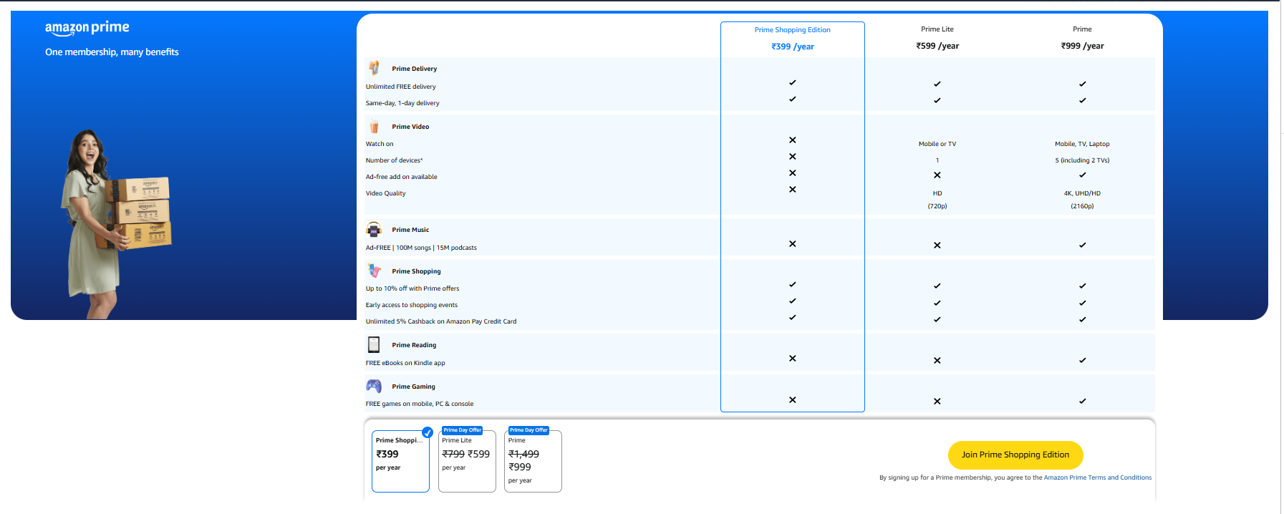The width and height of the screenshot is (1284, 514).
Task: Click the Prime Shopping tag icon
Action: tap(374, 271)
